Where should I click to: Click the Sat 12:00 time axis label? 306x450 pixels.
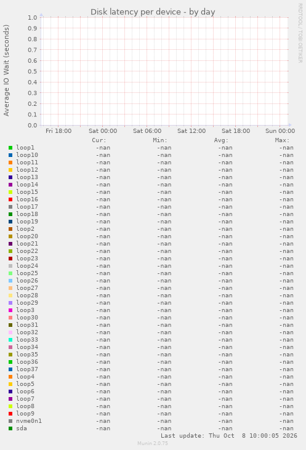click(191, 131)
